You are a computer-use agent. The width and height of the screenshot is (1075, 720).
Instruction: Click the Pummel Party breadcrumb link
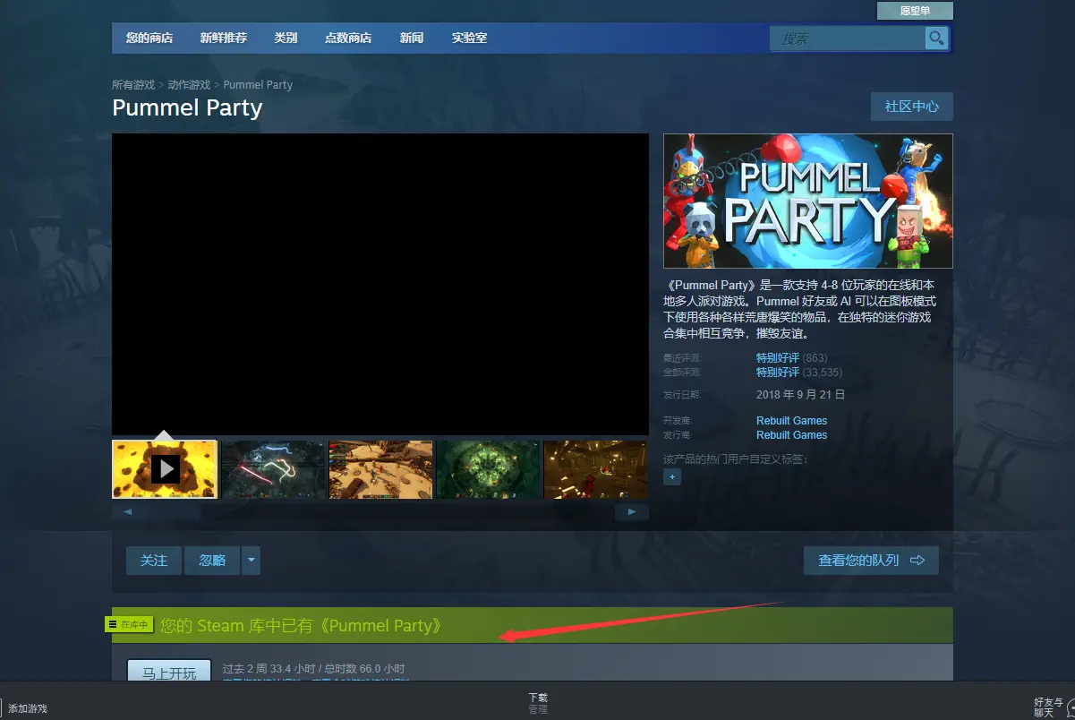258,85
